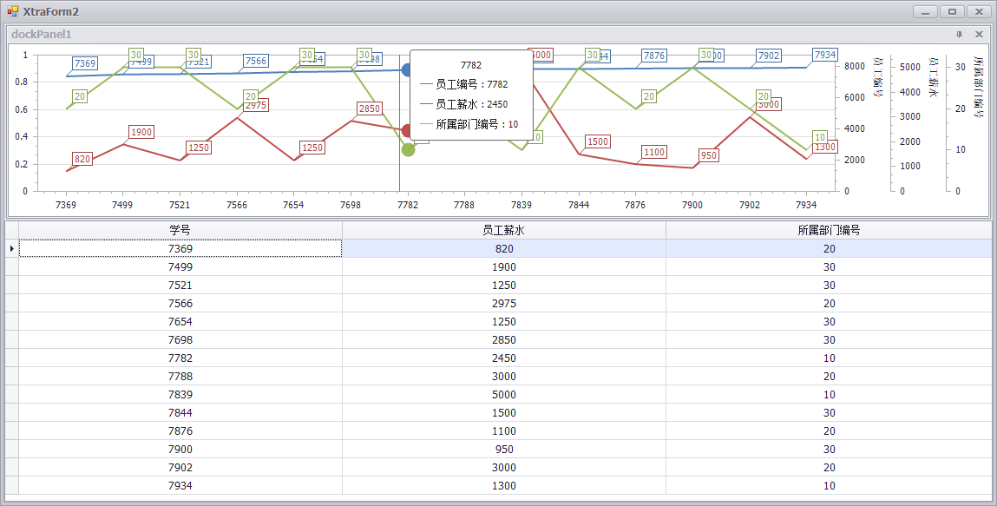Click the dockPanel1 title caption
The width and height of the screenshot is (997, 506).
tap(42, 35)
